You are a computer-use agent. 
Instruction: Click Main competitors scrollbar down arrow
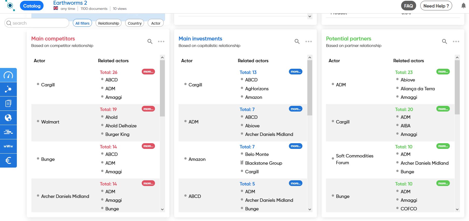pyautogui.click(x=162, y=209)
